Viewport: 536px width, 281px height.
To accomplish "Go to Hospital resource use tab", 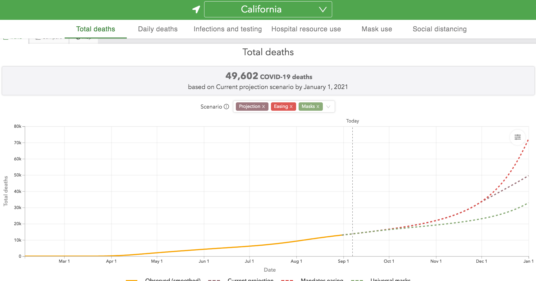I will pyautogui.click(x=306, y=29).
